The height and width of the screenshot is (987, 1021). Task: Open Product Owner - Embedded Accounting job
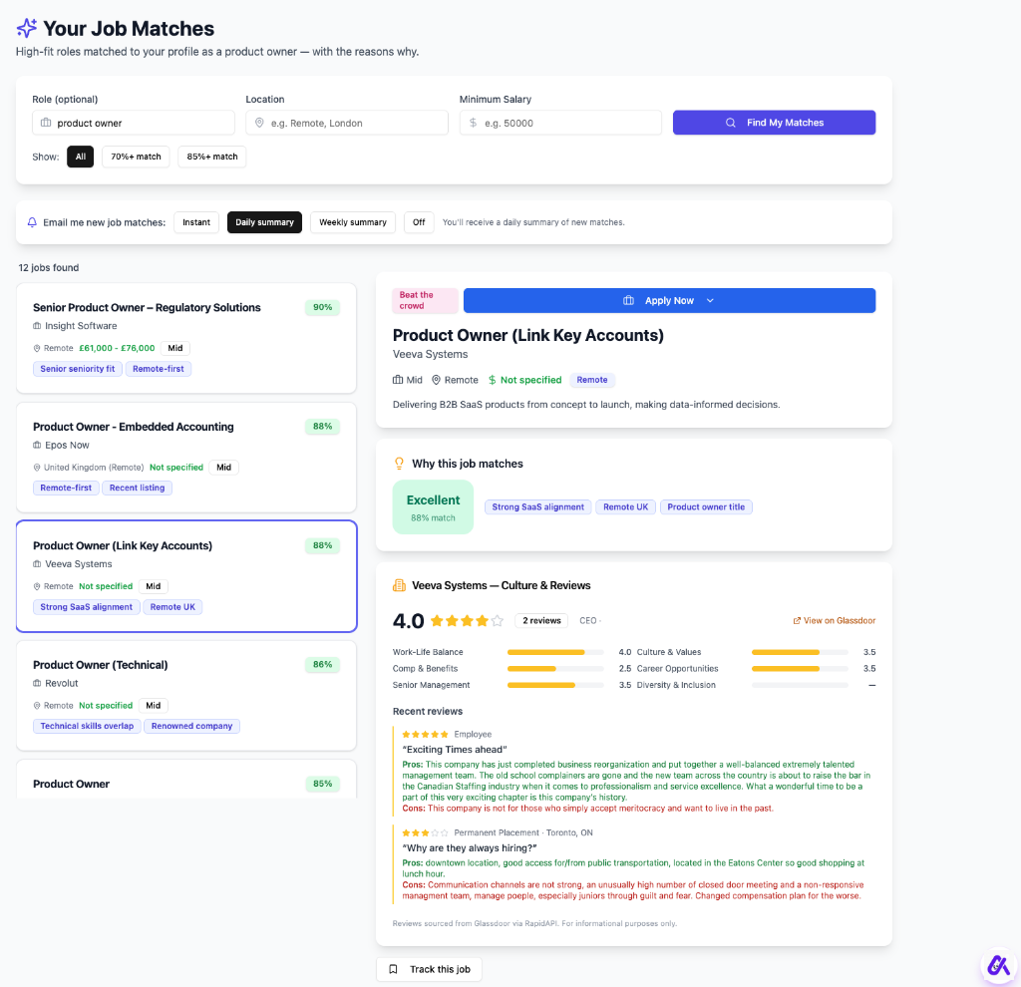tap(186, 457)
